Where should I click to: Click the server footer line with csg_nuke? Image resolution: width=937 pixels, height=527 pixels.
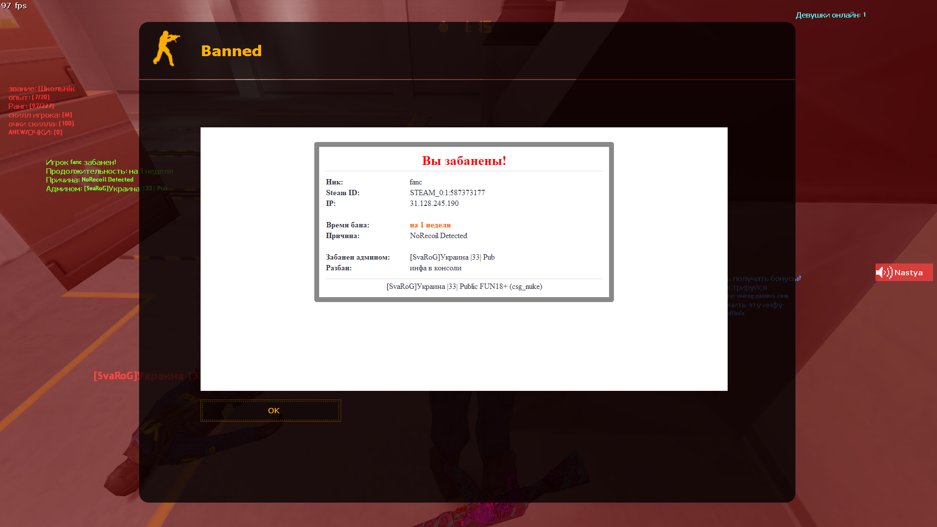[x=464, y=286]
